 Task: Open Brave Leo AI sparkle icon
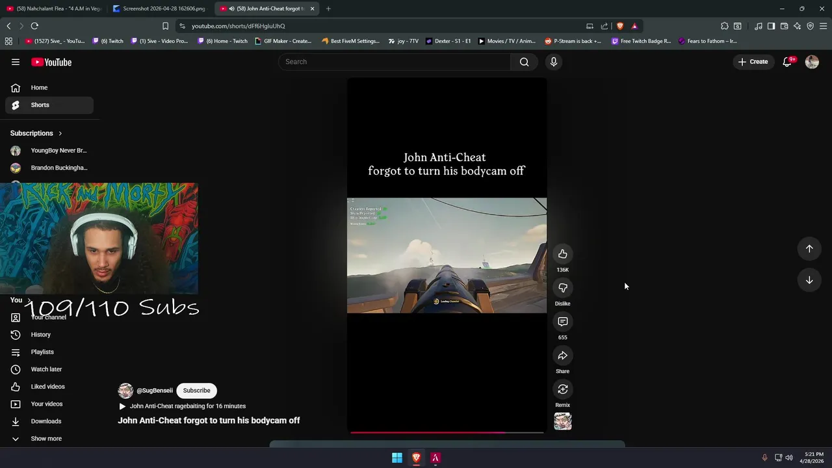pyautogui.click(x=797, y=26)
